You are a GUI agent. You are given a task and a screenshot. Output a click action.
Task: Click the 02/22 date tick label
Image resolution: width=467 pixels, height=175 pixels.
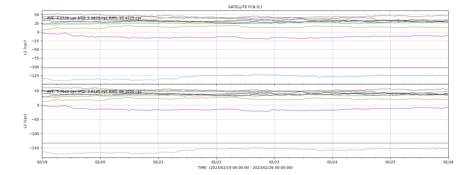(216, 162)
